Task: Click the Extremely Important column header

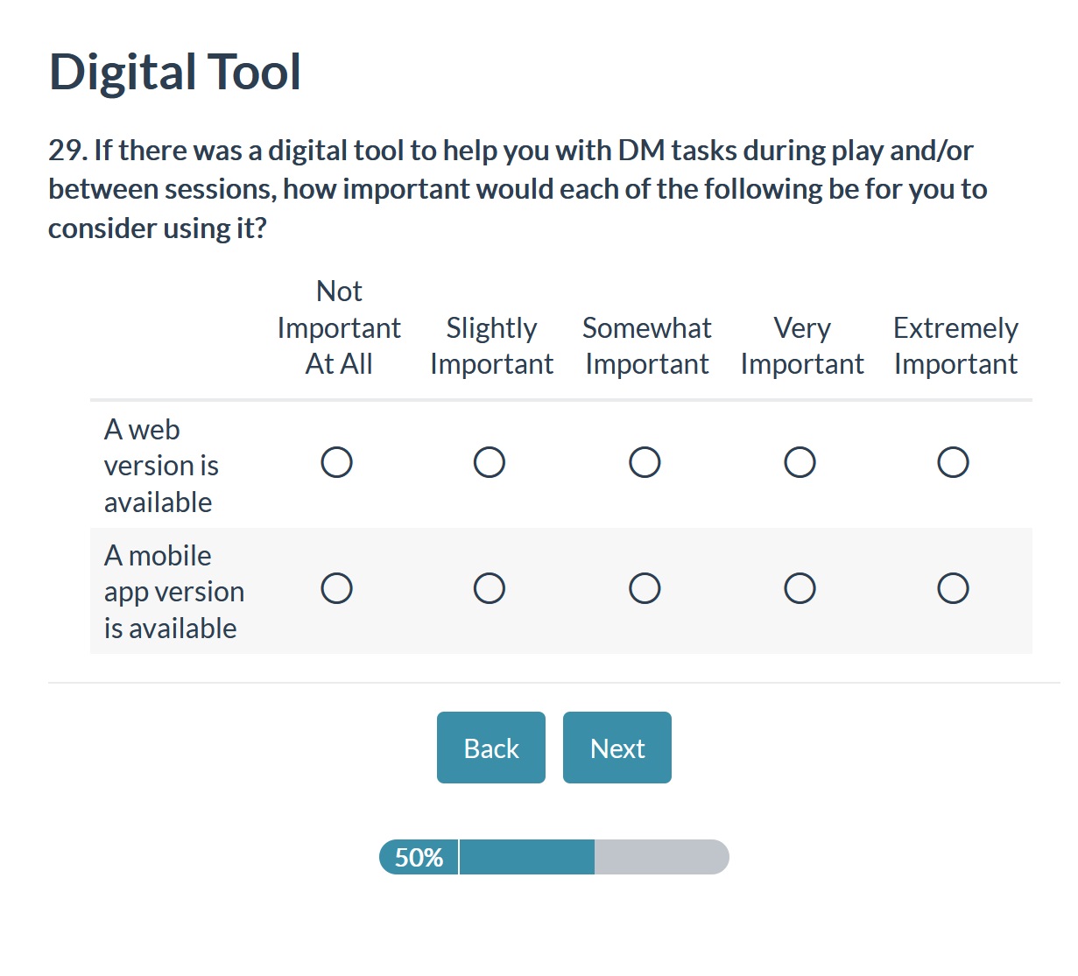Action: (955, 346)
